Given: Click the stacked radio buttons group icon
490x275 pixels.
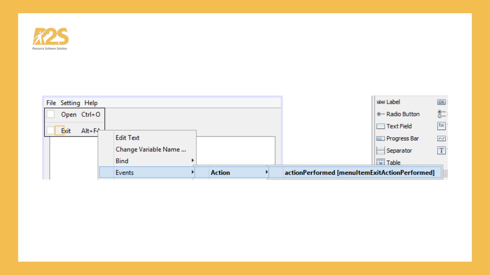Looking at the screenshot, I should pyautogui.click(x=441, y=114).
